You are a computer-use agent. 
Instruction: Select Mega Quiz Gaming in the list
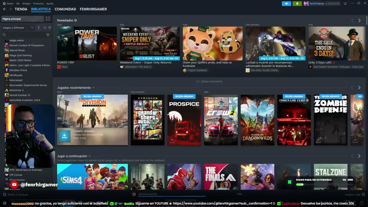[20, 55]
